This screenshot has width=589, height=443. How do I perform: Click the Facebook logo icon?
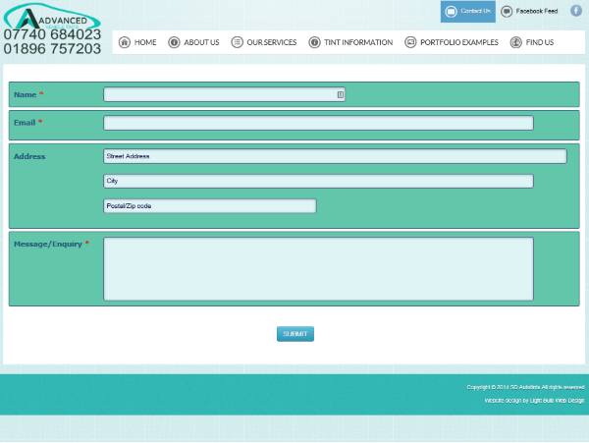[576, 11]
